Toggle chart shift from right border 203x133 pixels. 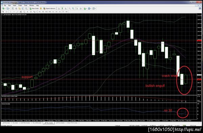(x=81, y=8)
